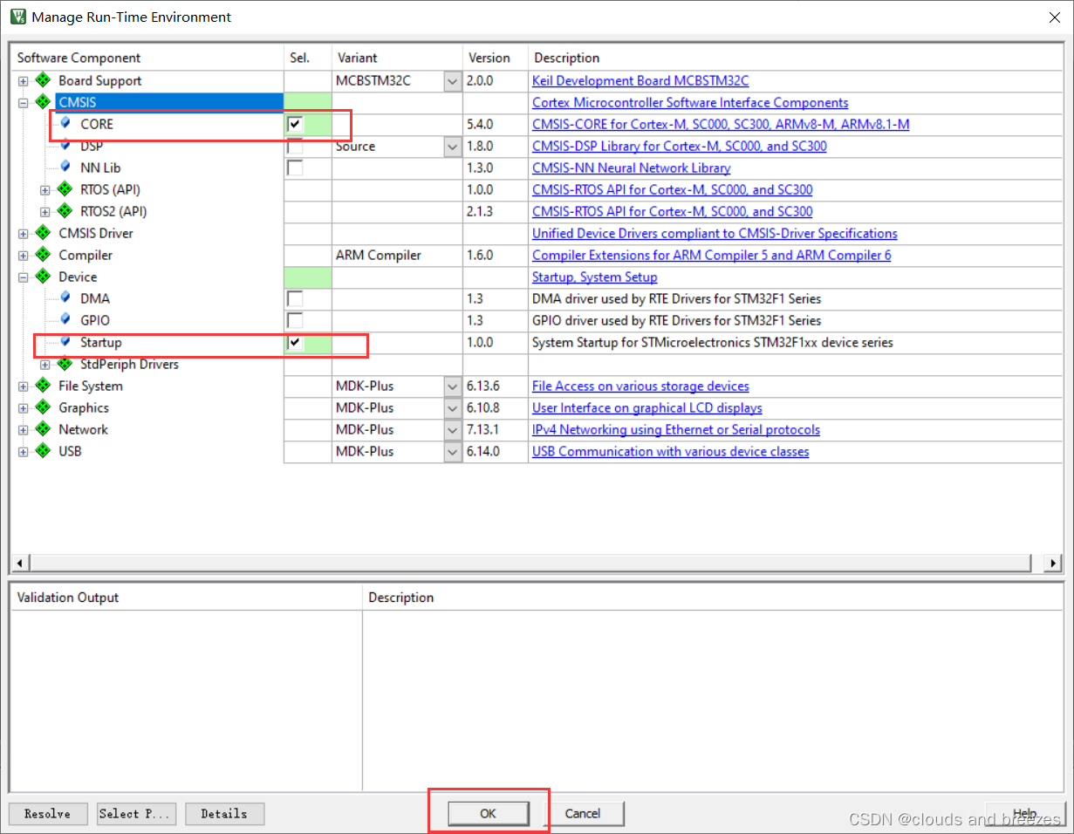Click the Validation Output column header
This screenshot has width=1074, height=834.
(x=186, y=598)
